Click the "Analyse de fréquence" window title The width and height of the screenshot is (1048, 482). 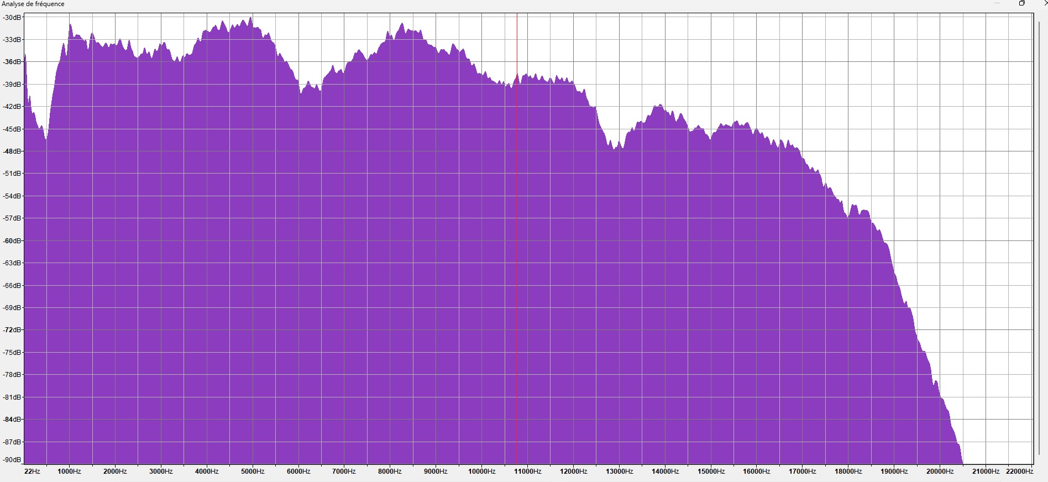[33, 4]
